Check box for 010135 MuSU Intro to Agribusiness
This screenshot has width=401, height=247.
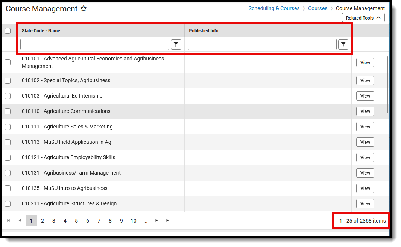(x=8, y=188)
